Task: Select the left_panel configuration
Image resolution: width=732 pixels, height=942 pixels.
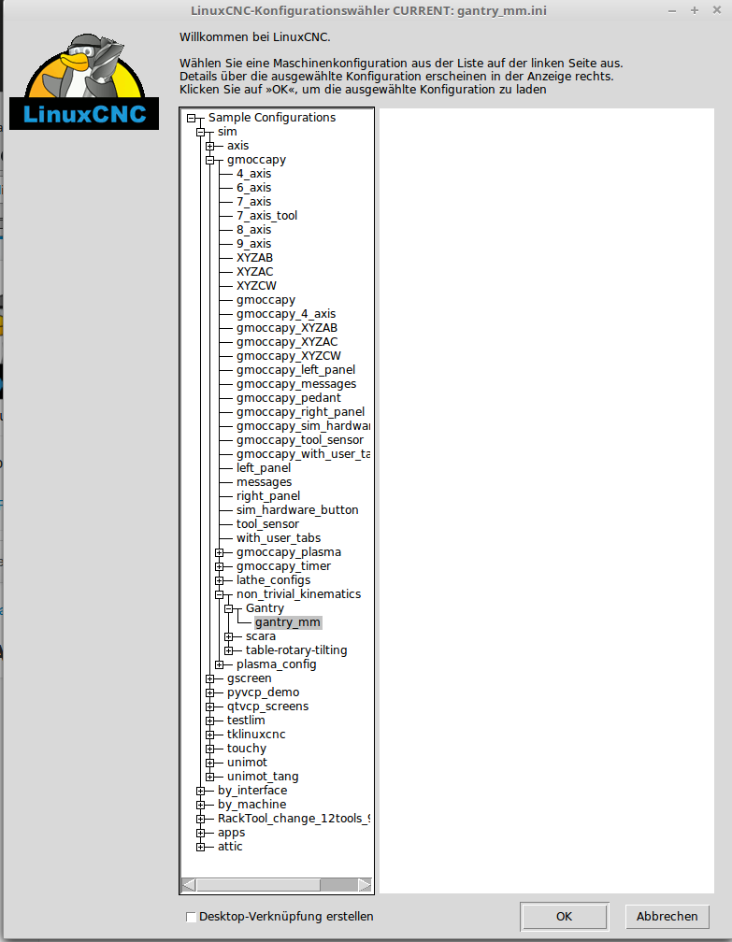Action: click(264, 468)
